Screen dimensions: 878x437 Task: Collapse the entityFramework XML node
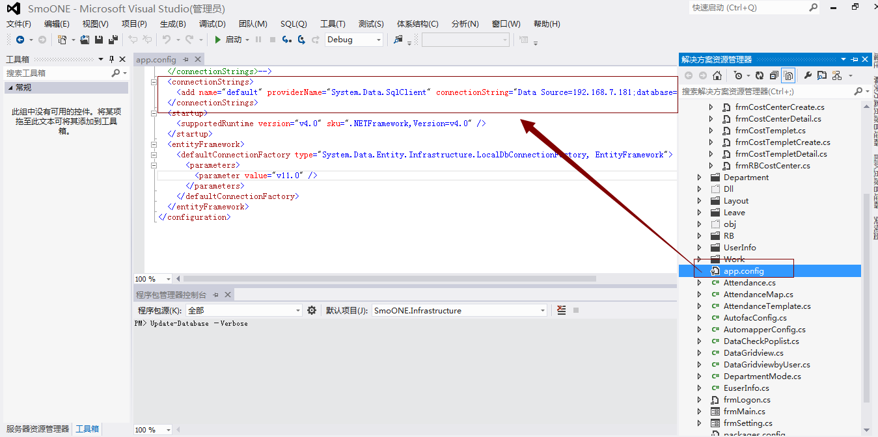[x=154, y=144]
